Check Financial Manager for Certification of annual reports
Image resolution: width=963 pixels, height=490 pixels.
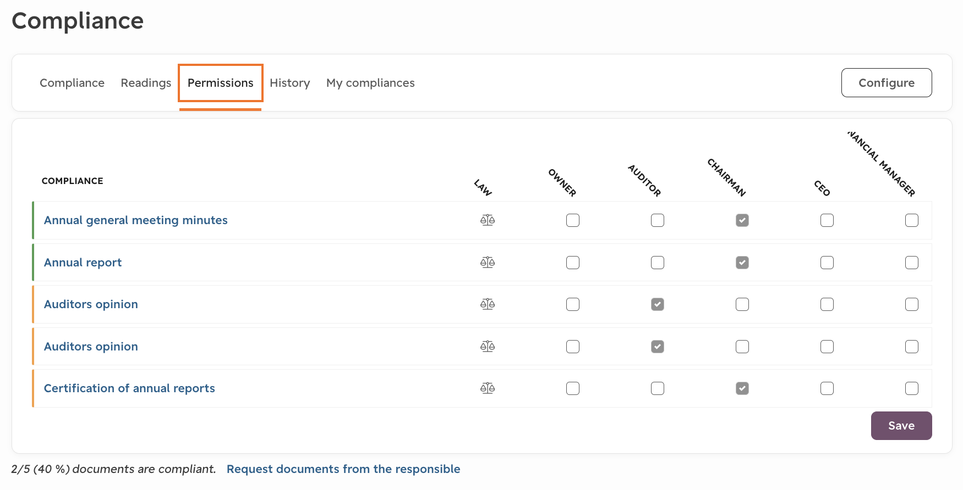click(x=912, y=388)
